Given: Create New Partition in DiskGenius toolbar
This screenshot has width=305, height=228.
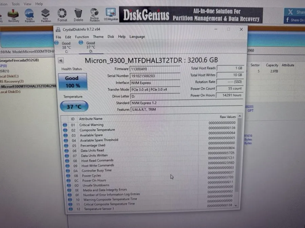Looking at the screenshot, I should [x=46, y=16].
